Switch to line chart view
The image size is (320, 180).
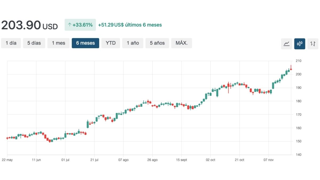[x=286, y=43]
